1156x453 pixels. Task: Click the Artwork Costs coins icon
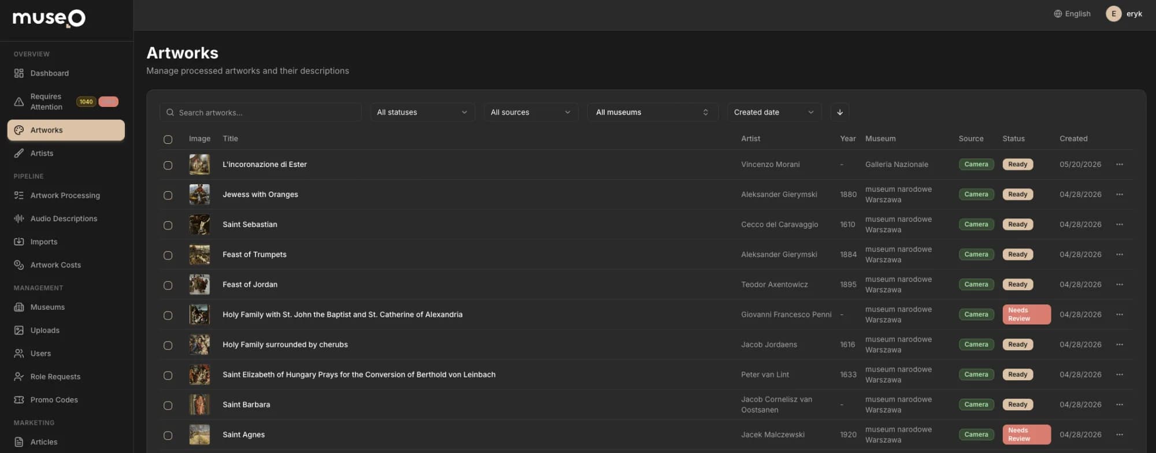19,265
